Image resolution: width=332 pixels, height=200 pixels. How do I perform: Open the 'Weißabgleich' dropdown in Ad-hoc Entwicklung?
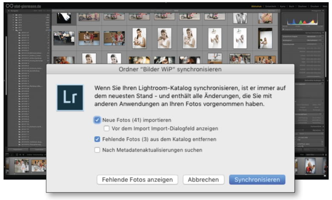coord(313,40)
